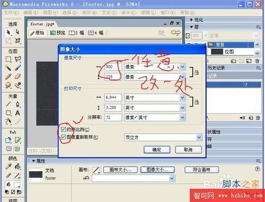Toggle the 图像重新取样 checkbox

tap(63, 137)
